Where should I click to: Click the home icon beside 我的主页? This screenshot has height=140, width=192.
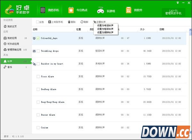coord(5,26)
